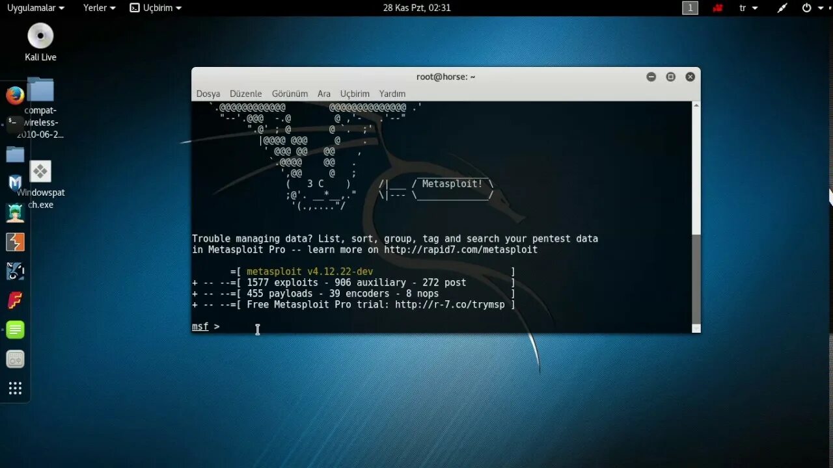The width and height of the screenshot is (833, 468).
Task: Launch Metasploit from the dock
Action: pos(15,183)
